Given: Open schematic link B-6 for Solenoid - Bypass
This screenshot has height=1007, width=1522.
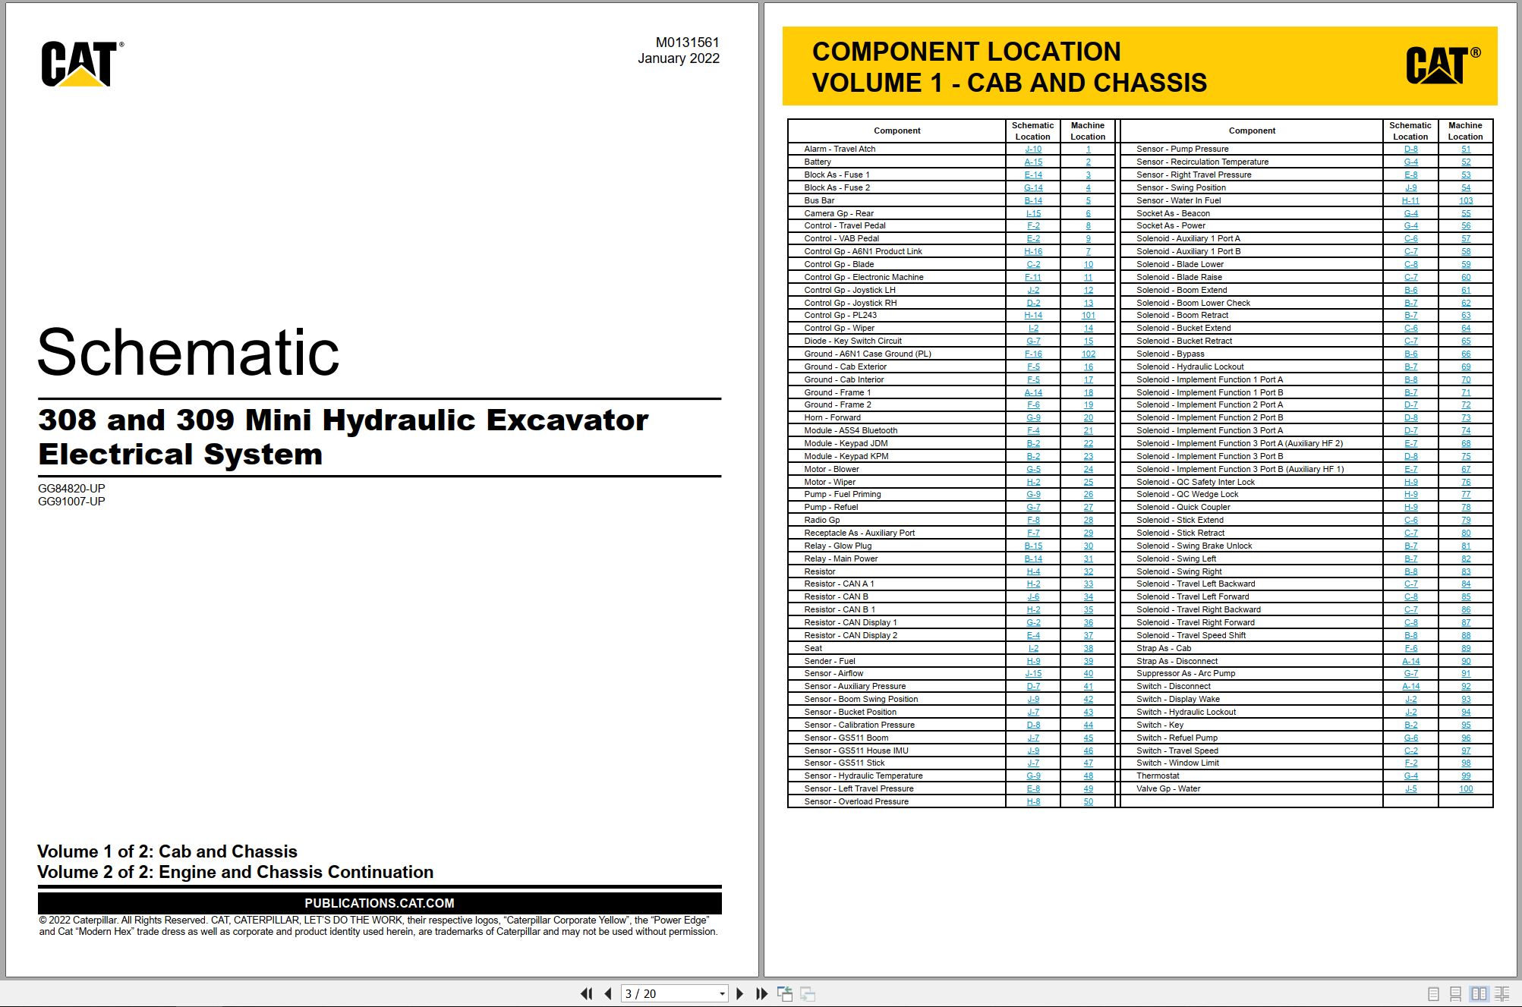Looking at the screenshot, I should (x=1410, y=354).
